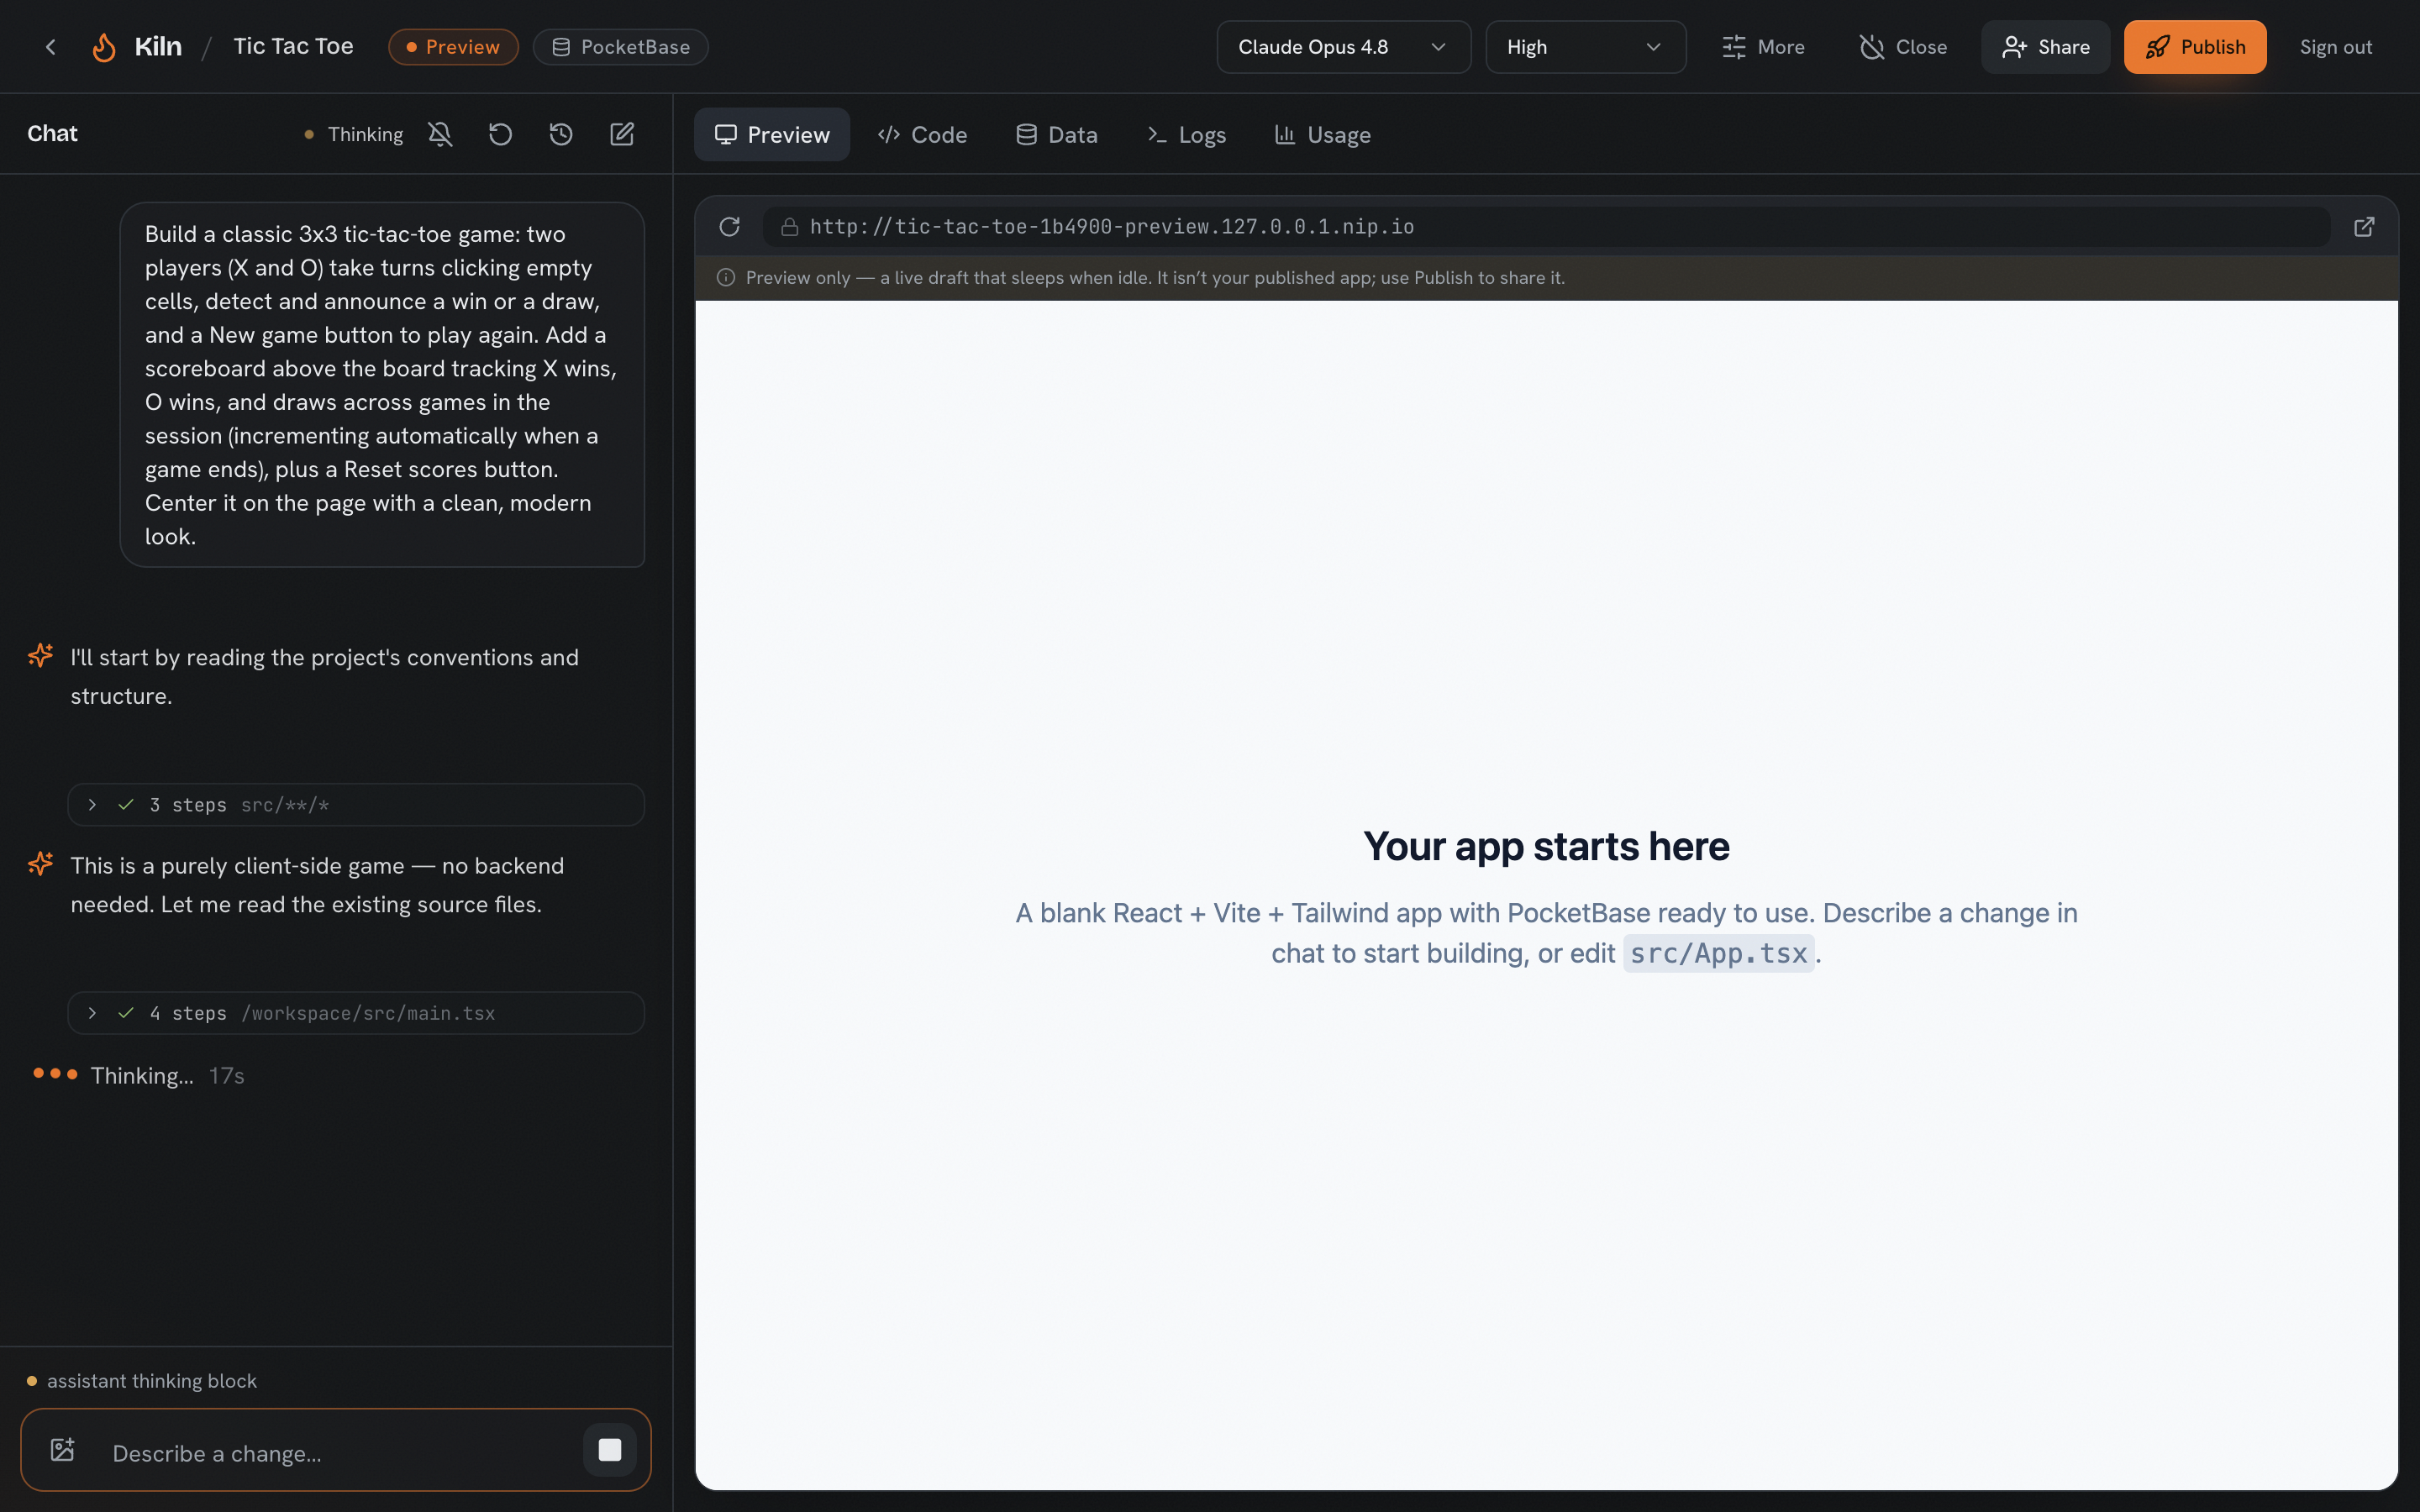The width and height of the screenshot is (2420, 1512).
Task: Click the Close button in top bar
Action: click(x=1903, y=47)
